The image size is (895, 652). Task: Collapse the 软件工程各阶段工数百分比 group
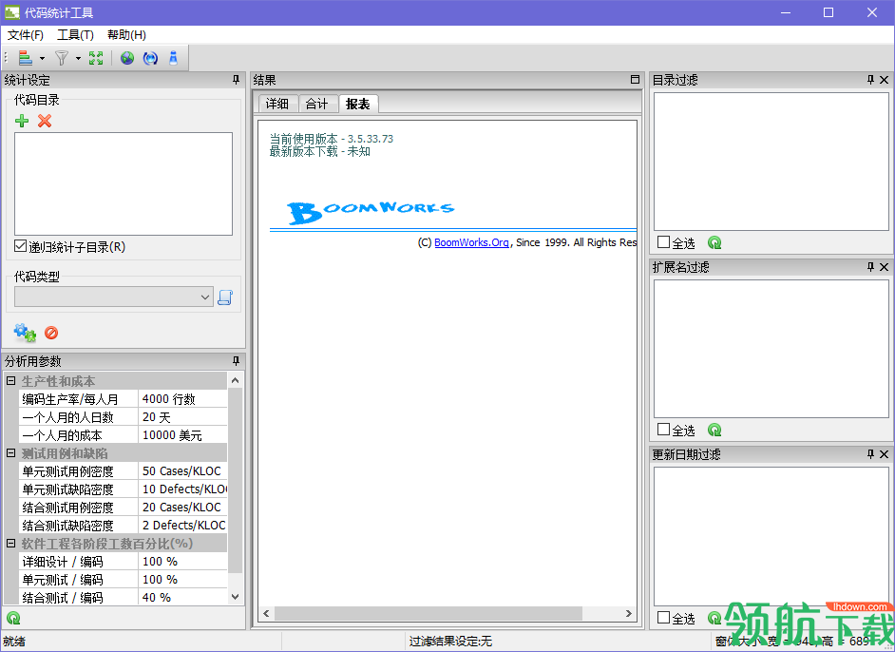click(10, 543)
